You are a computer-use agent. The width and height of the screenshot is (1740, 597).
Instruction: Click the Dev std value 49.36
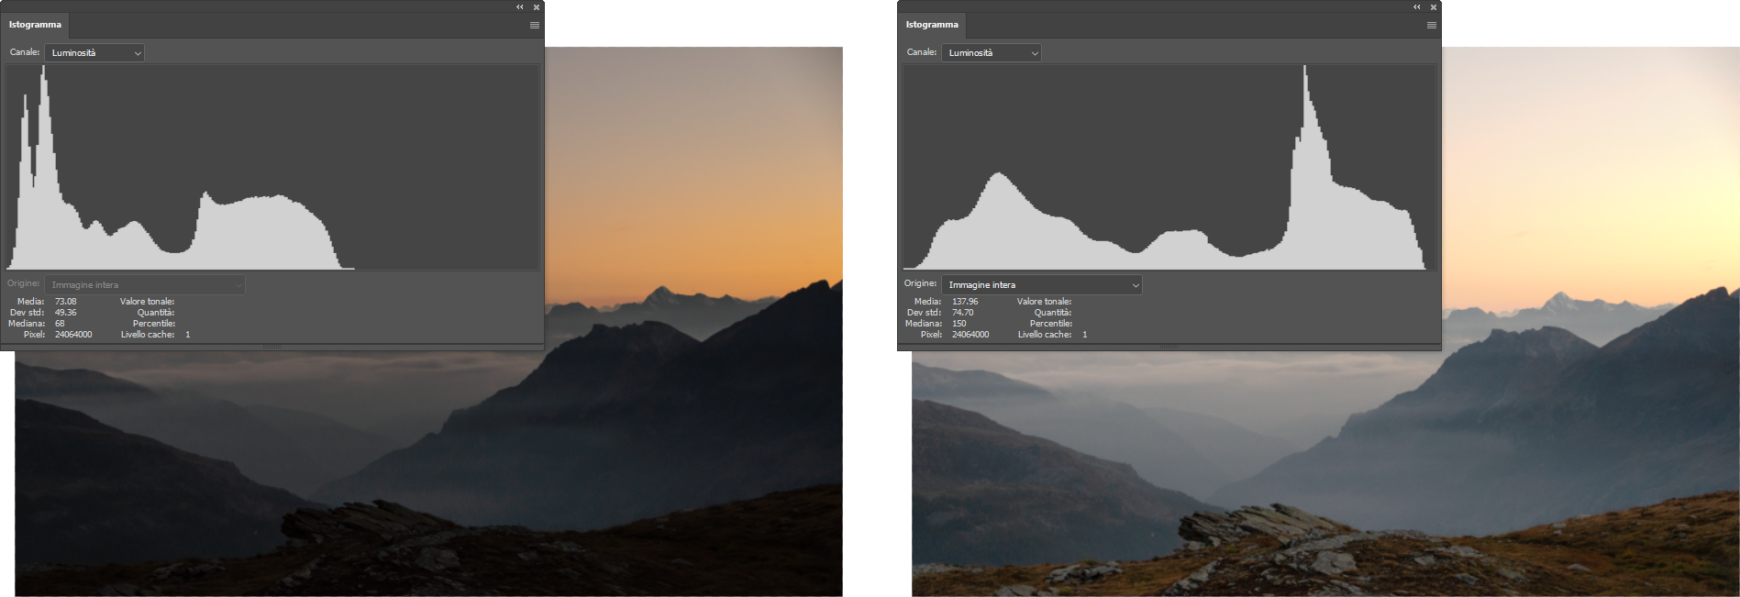point(66,313)
